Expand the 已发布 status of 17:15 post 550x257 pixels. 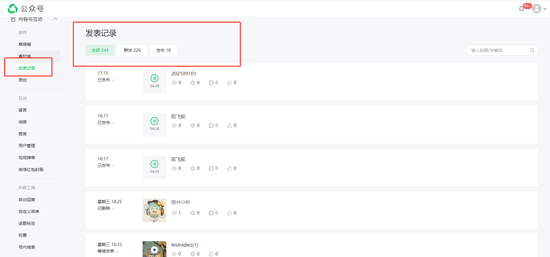(106, 80)
